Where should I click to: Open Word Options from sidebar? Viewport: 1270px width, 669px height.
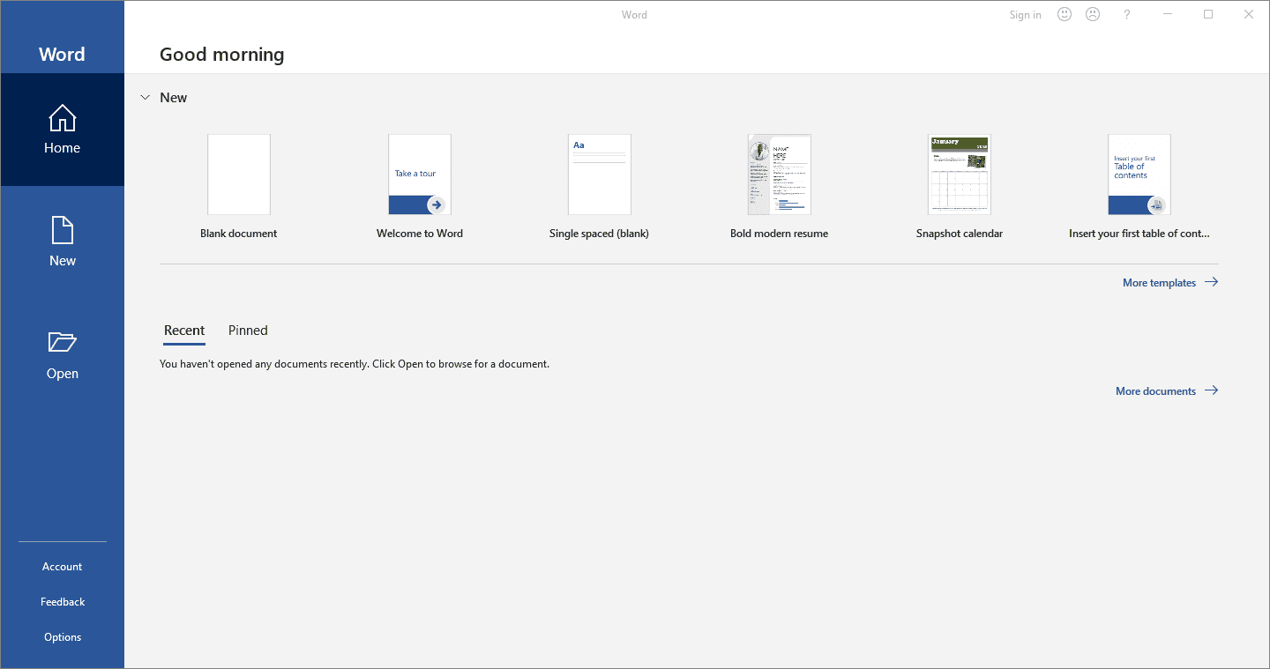[x=62, y=637]
